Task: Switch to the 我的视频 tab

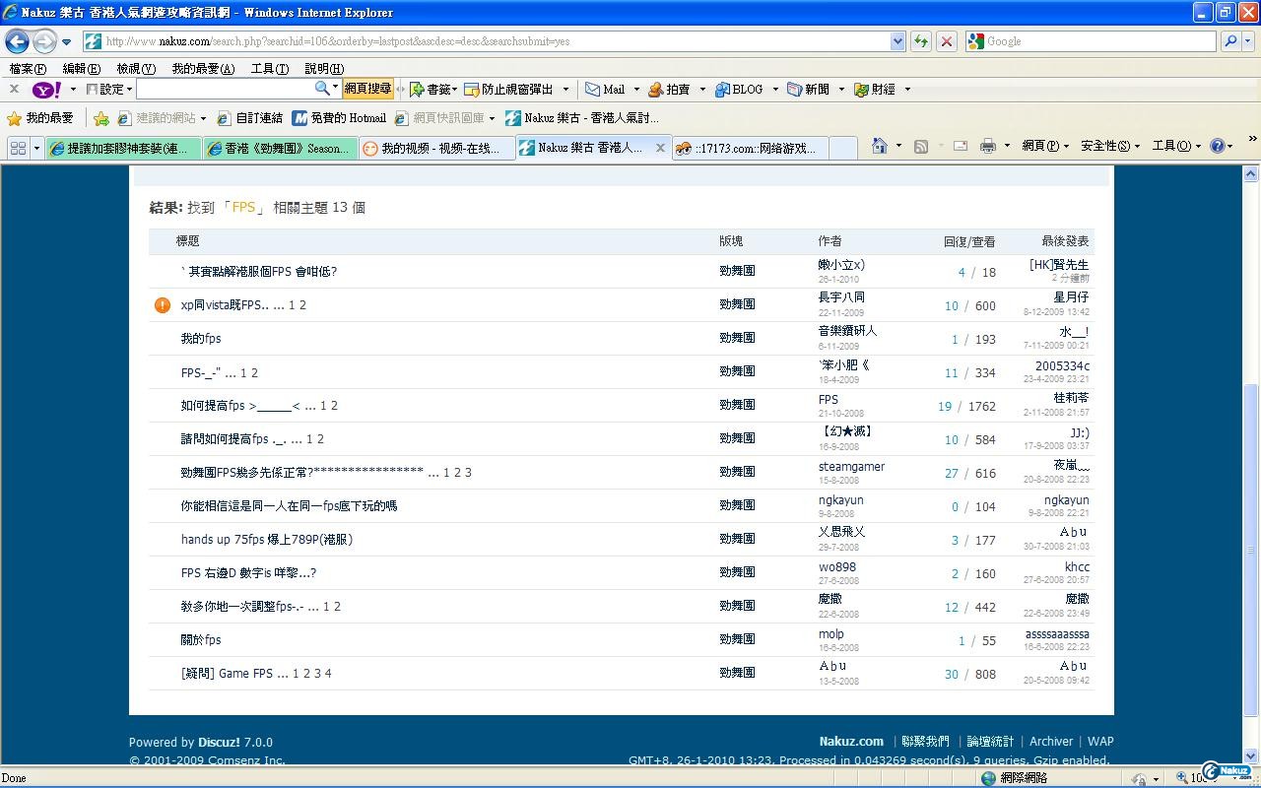Action: click(x=435, y=148)
